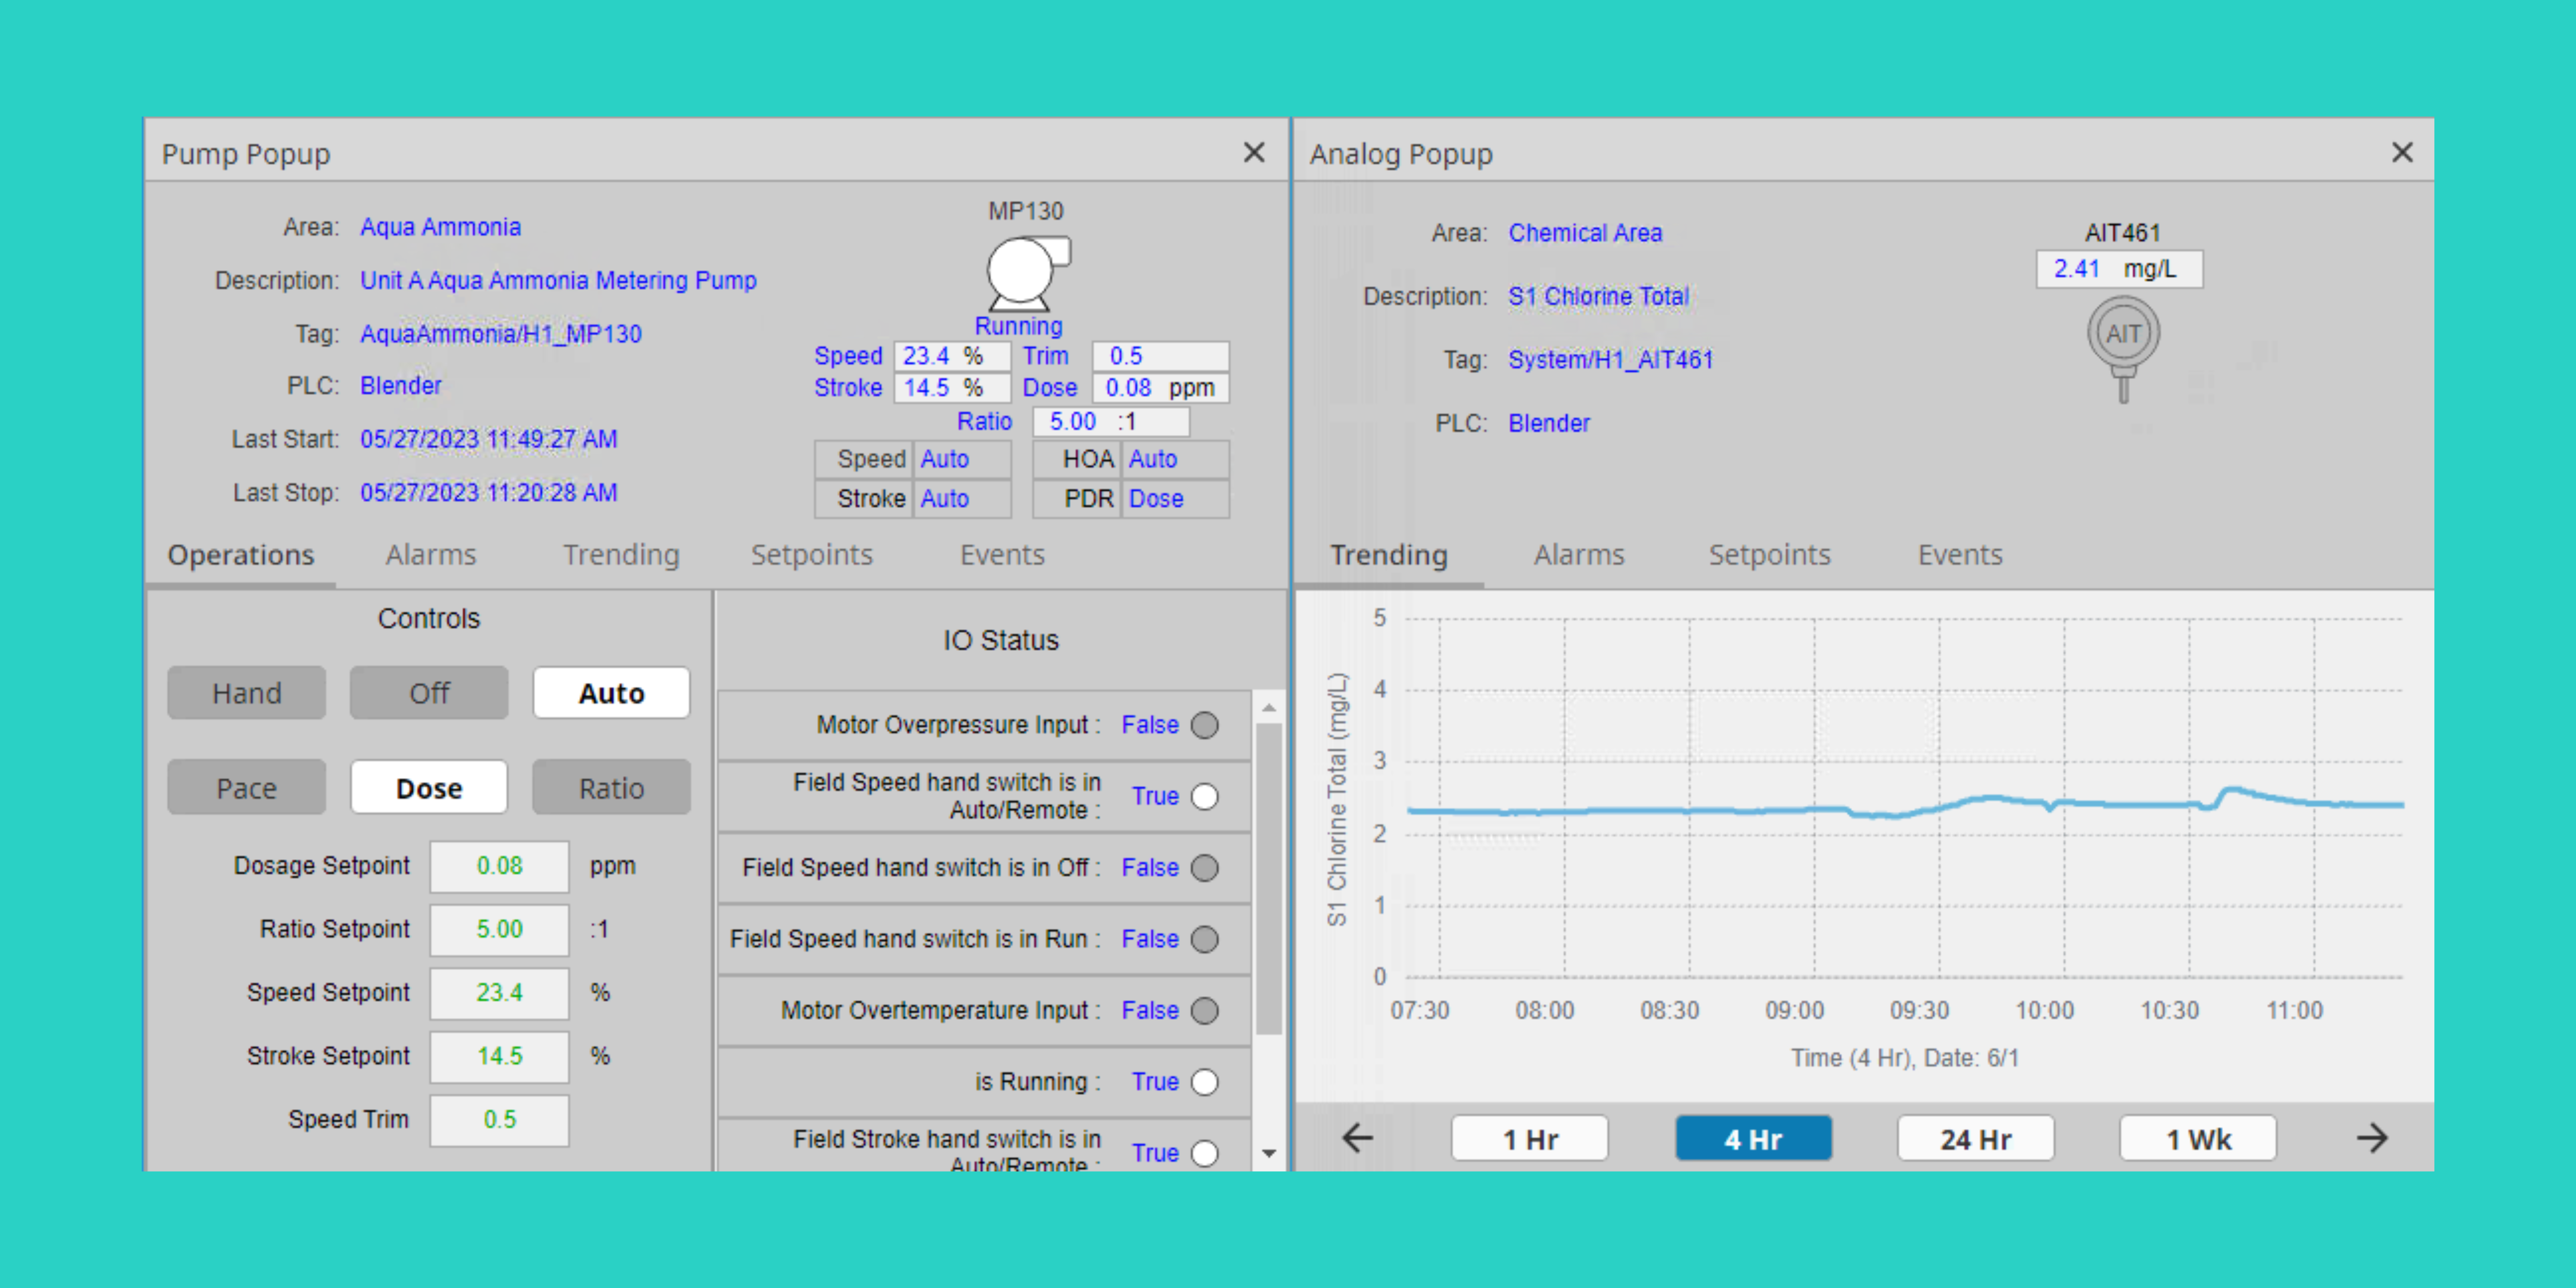Click the AquaAmmonia/H1_MP130 tag value
The height and width of the screenshot is (1288, 2576).
tap(501, 334)
